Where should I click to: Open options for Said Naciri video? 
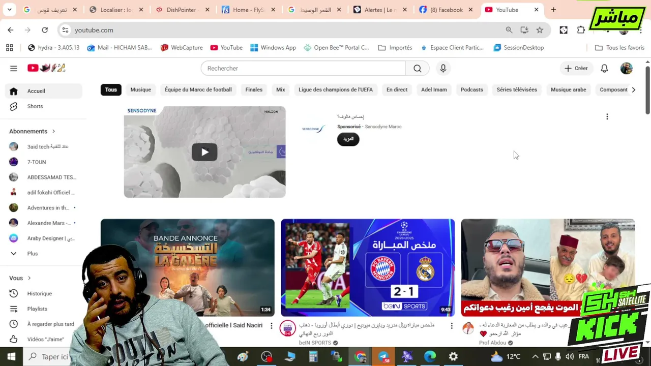tap(271, 325)
